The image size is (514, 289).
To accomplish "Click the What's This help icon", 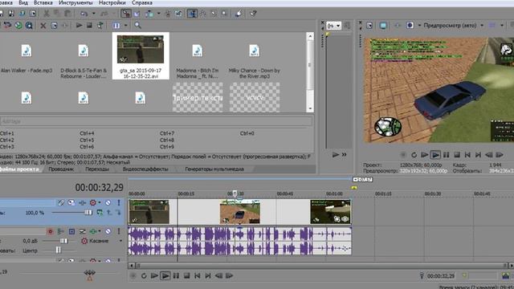I will 253,14.
